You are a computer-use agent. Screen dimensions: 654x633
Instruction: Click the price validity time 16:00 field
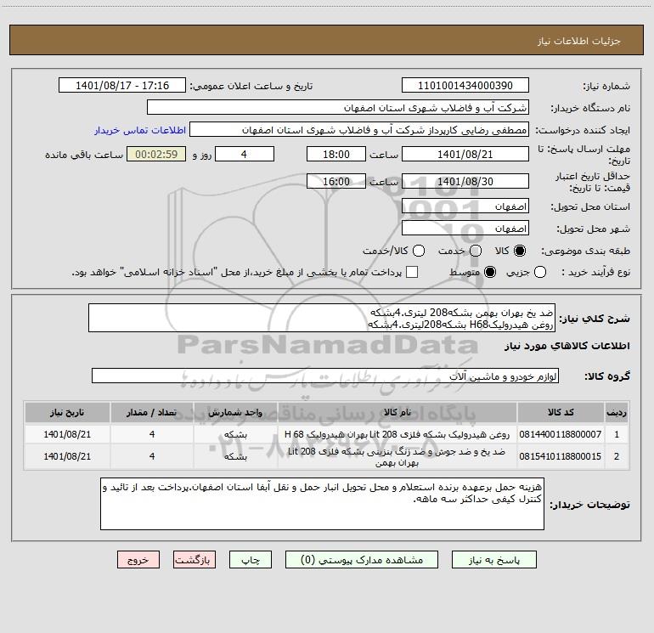336,181
